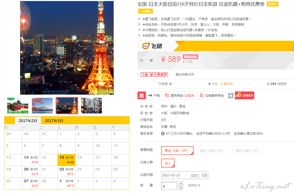The height and width of the screenshot is (195, 294).
Task: Click the 库存3 件 stock text
Action: pyautogui.click(x=194, y=185)
